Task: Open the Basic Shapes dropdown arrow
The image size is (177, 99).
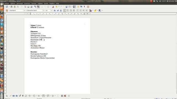Action: click(x=32, y=96)
